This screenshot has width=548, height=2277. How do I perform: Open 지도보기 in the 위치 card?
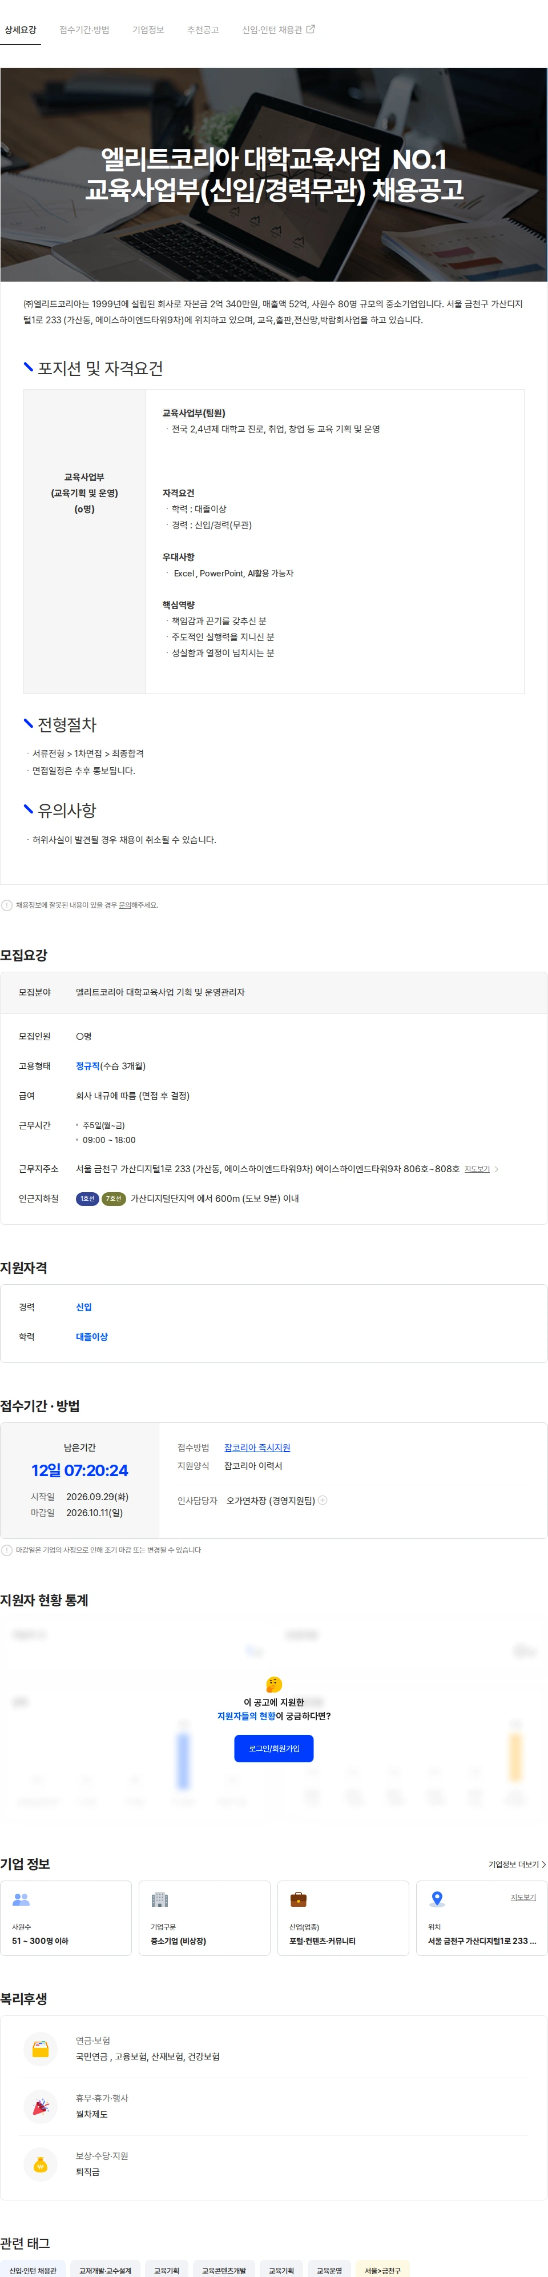point(523,1897)
